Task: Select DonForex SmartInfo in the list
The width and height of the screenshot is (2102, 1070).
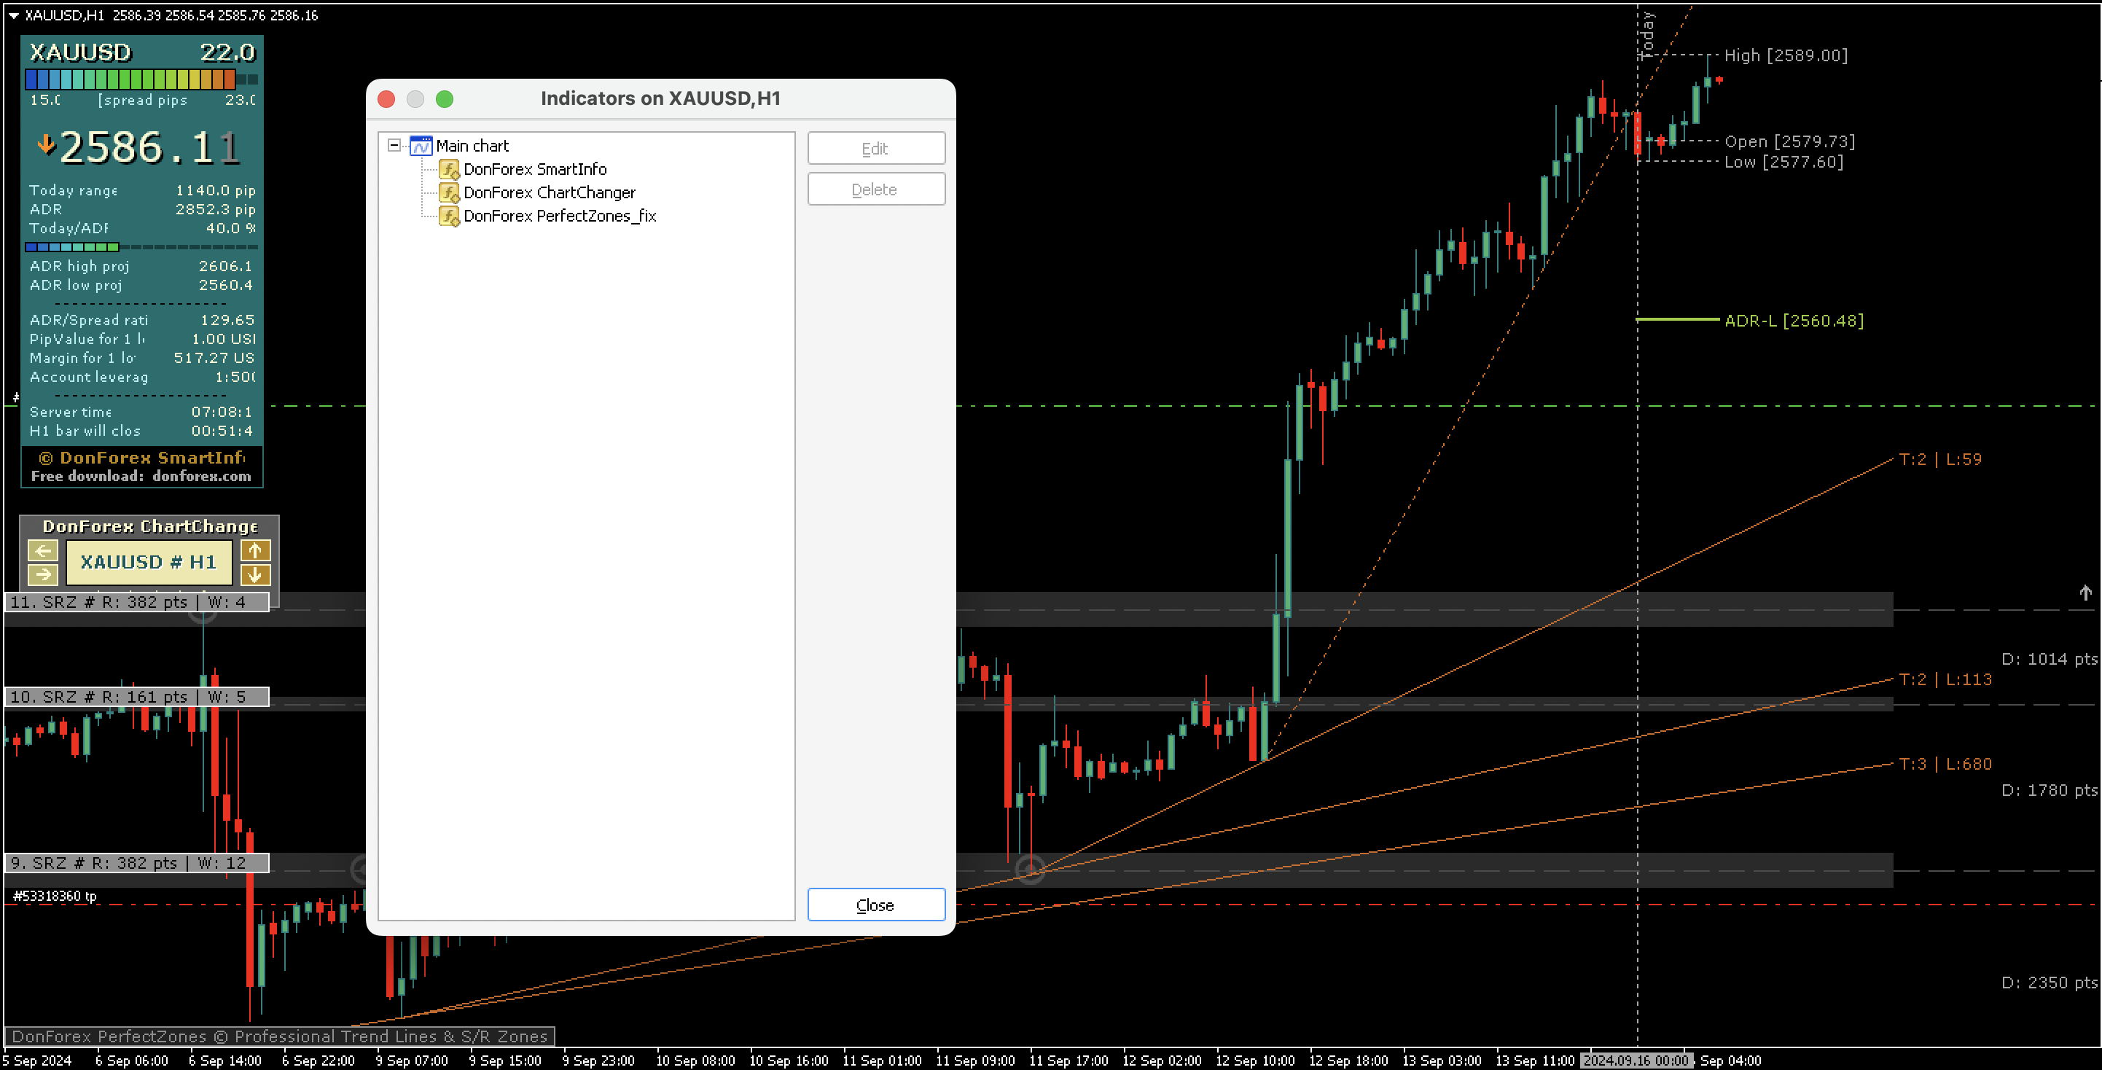Action: point(535,169)
